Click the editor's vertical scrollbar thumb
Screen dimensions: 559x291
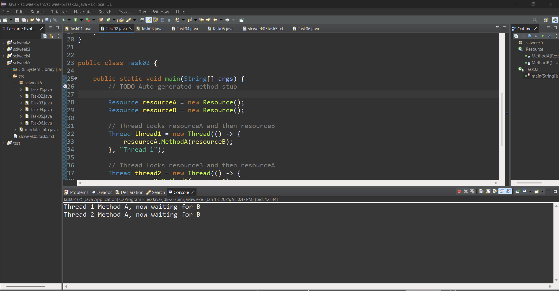coord(502,119)
